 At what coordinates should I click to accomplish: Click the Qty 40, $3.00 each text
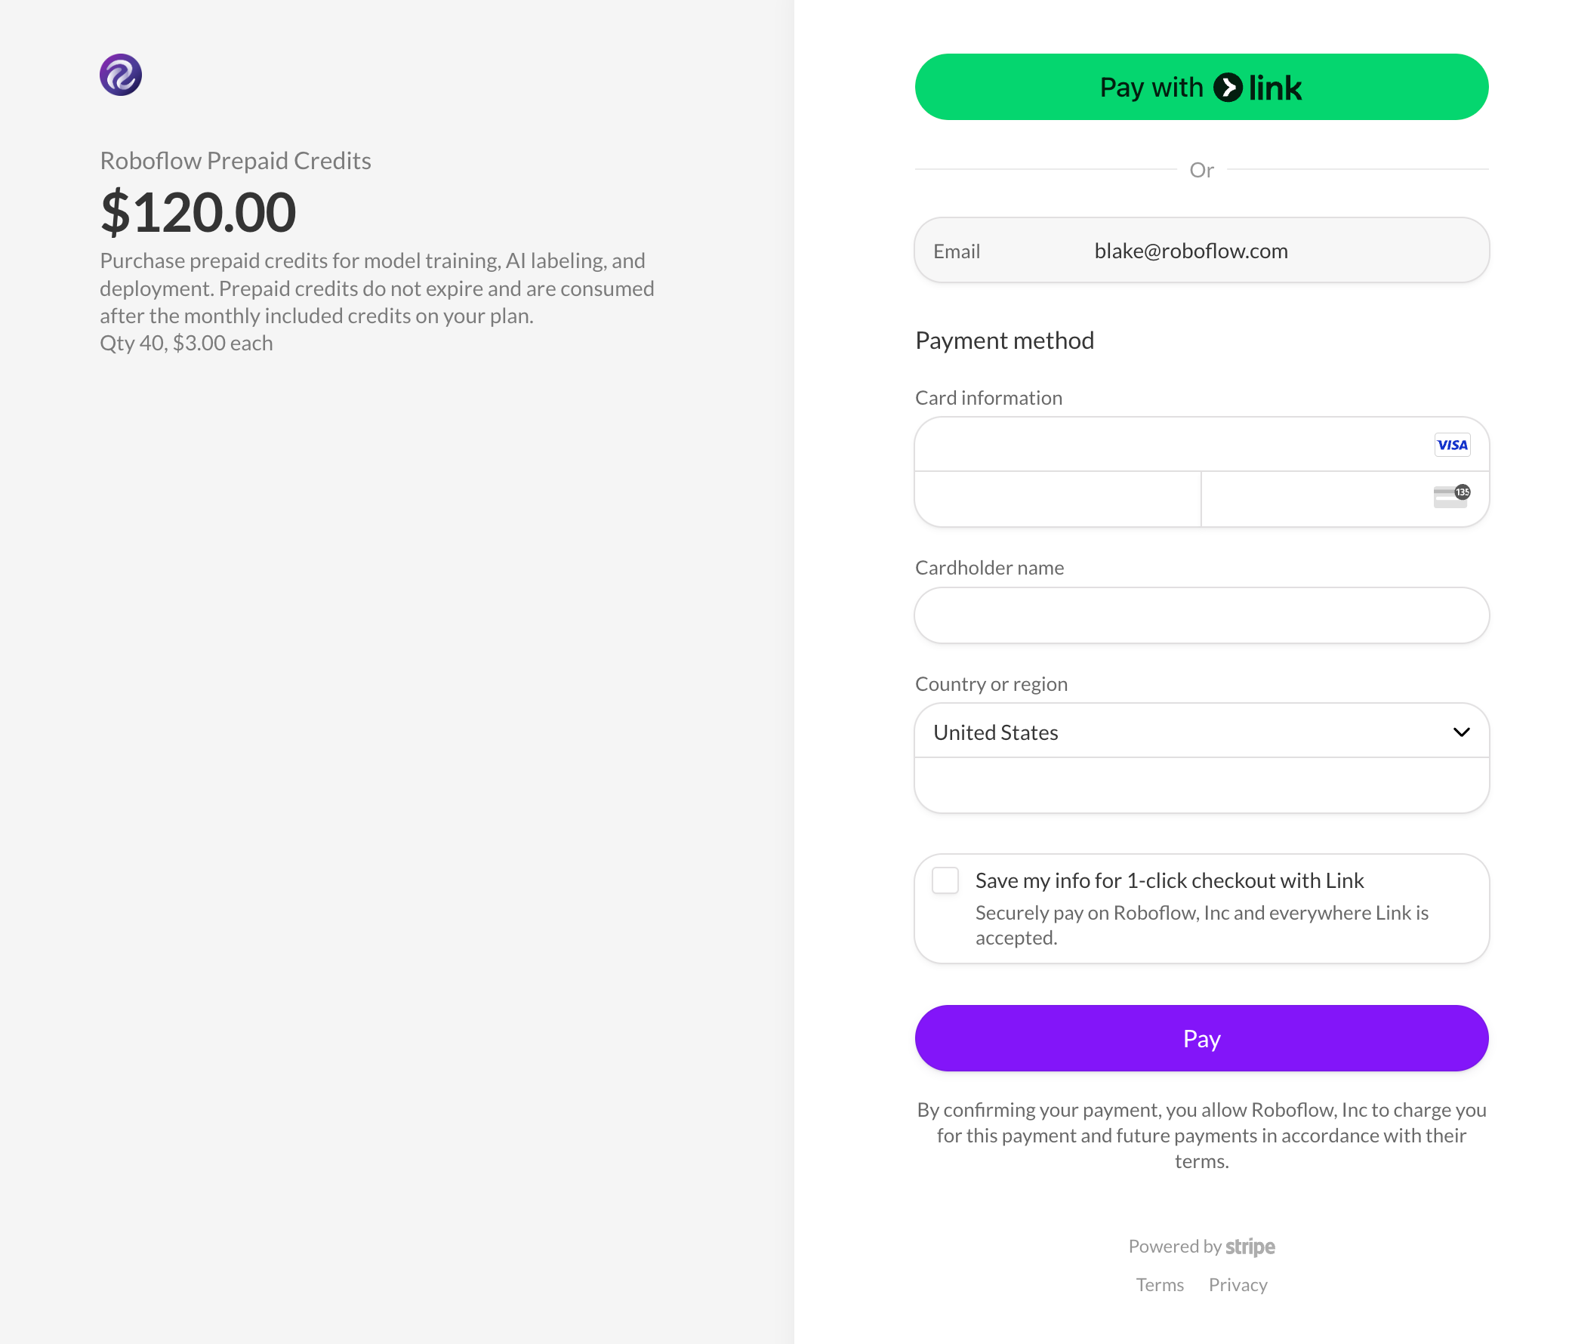(186, 343)
